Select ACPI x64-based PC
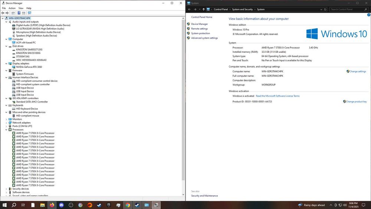The image size is (371, 209). (26, 43)
